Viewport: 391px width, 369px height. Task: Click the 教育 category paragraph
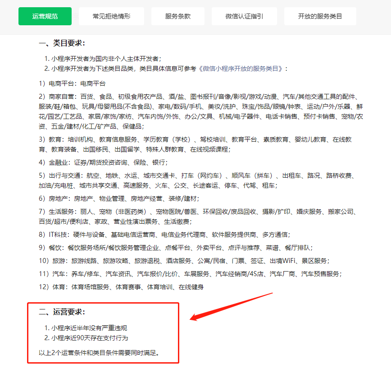point(195,144)
